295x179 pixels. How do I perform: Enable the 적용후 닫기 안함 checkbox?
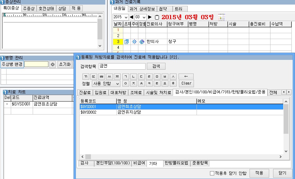212,173
